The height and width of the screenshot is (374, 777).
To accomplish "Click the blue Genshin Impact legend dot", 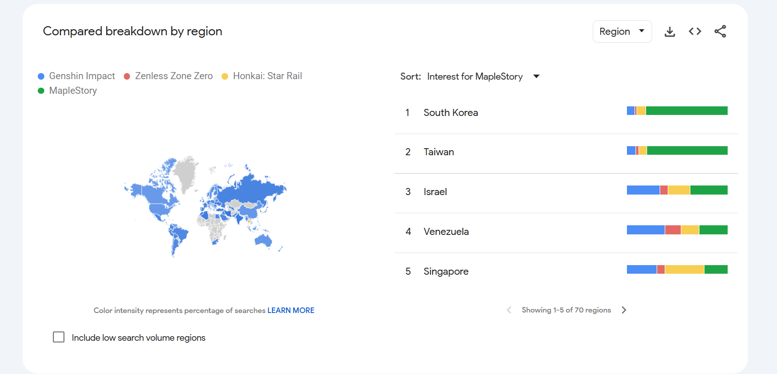I will tap(41, 77).
